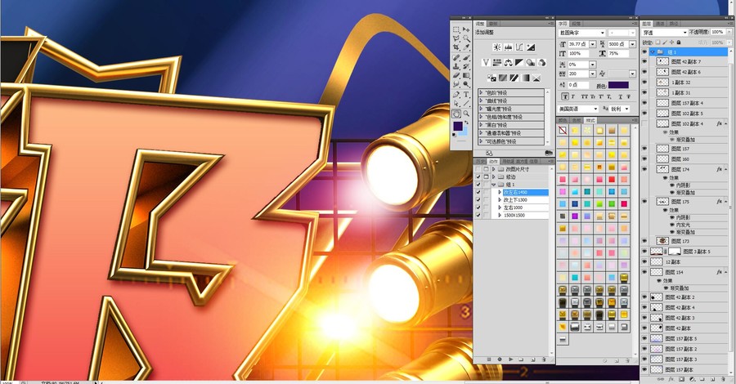The width and height of the screenshot is (736, 384).
Task: Add a Levels adjustment
Action: 509,47
